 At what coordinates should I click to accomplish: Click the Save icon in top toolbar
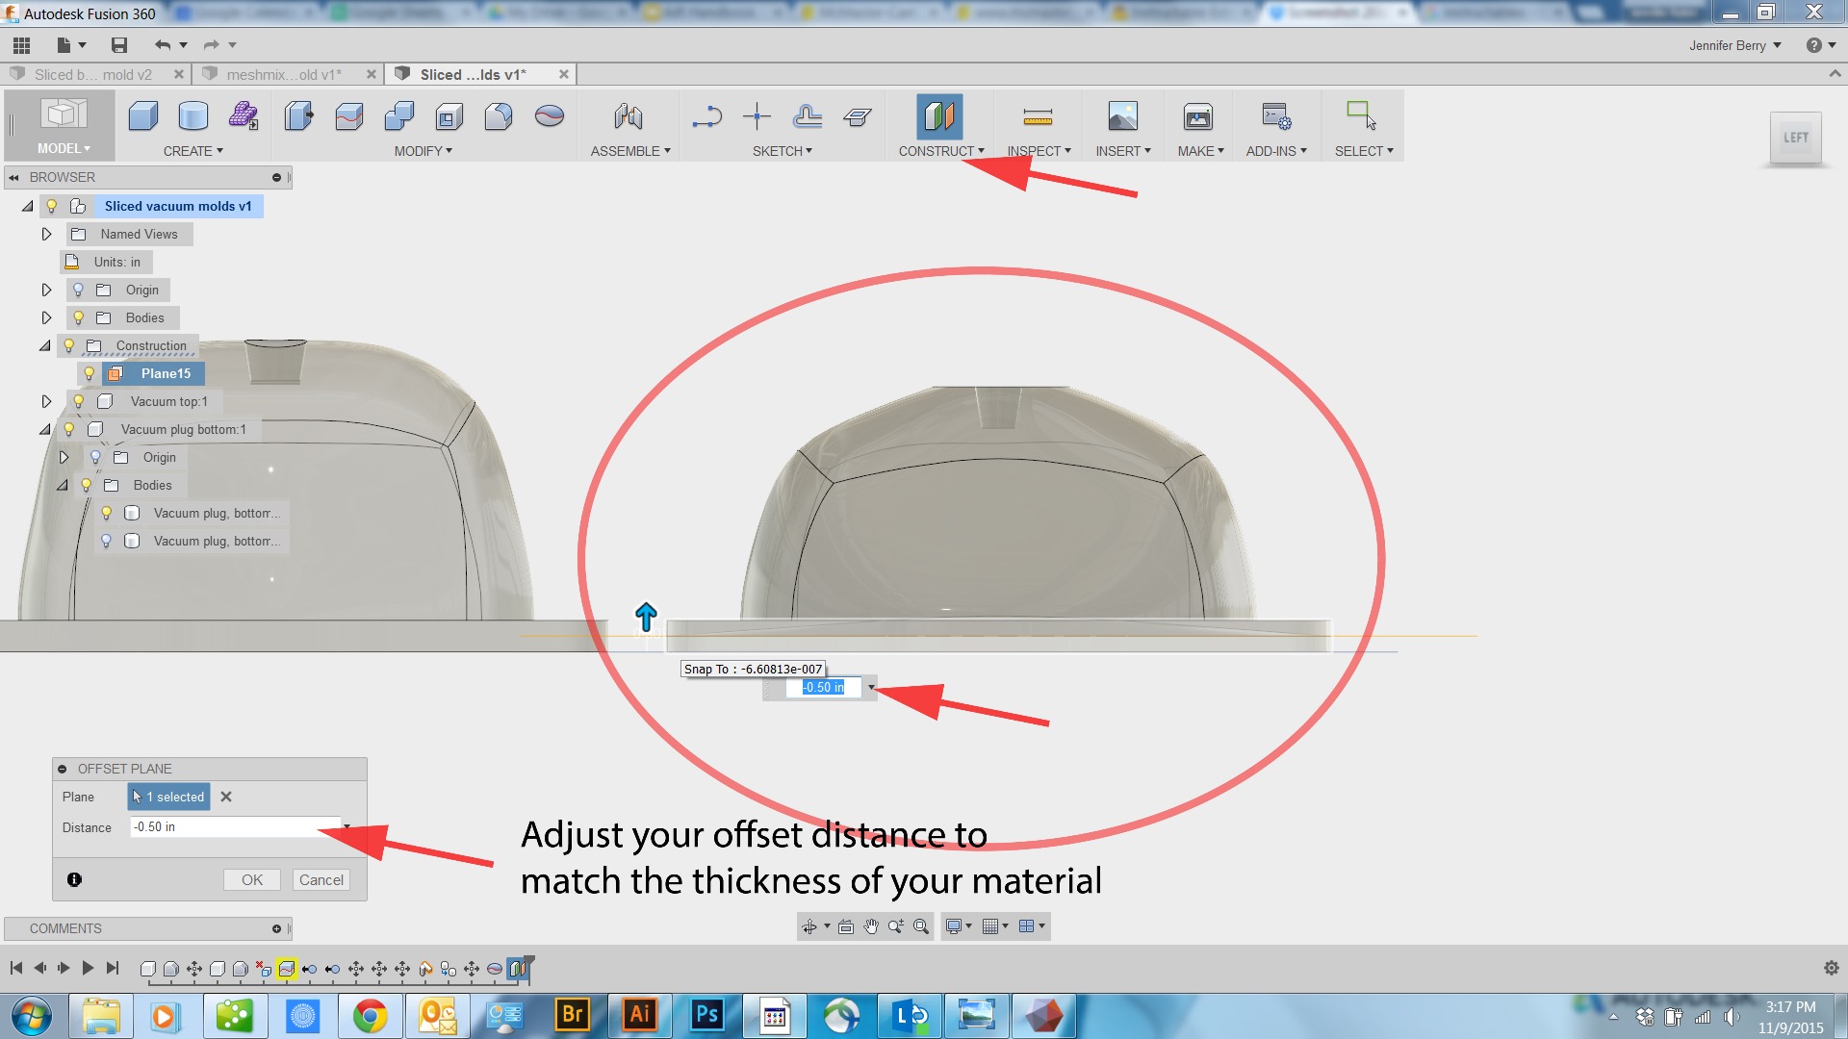(x=119, y=45)
